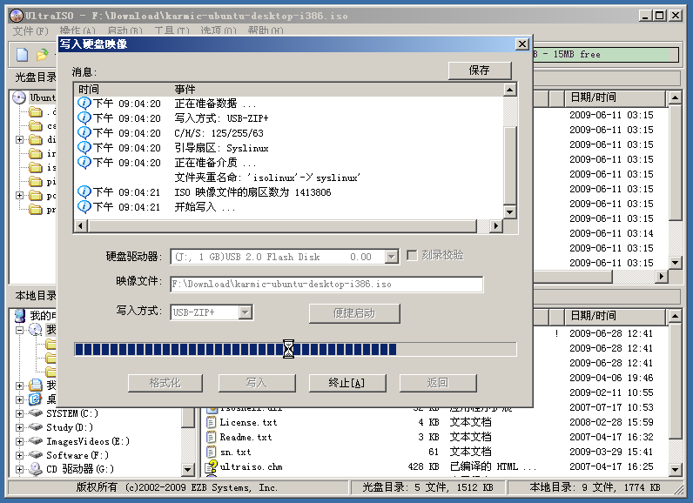The width and height of the screenshot is (693, 503).
Task: Click info icon beside C/H/S message
Action: point(84,133)
